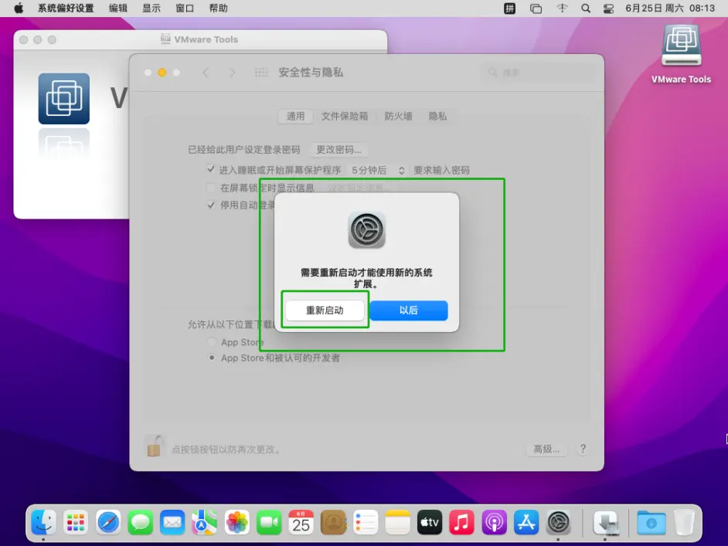Open the 显示 menu

point(151,8)
